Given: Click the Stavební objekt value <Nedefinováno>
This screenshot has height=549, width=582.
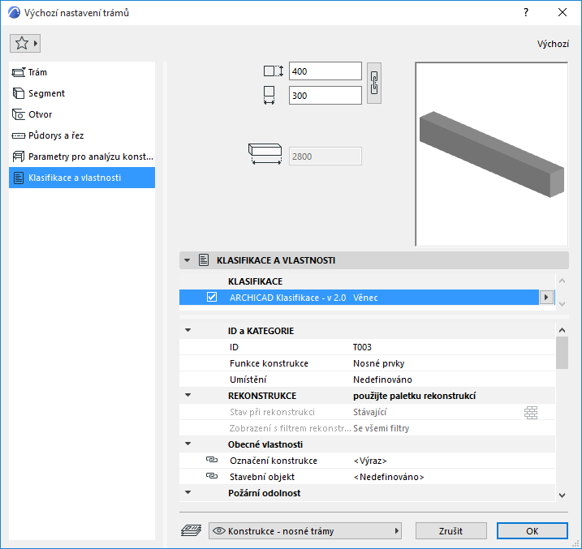Looking at the screenshot, I should pos(389,477).
